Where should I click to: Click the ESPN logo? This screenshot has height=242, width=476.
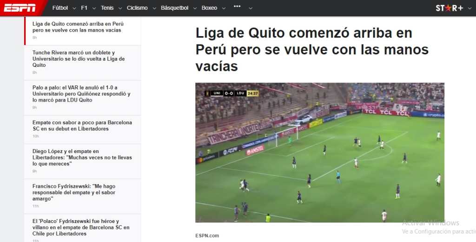coord(20,8)
